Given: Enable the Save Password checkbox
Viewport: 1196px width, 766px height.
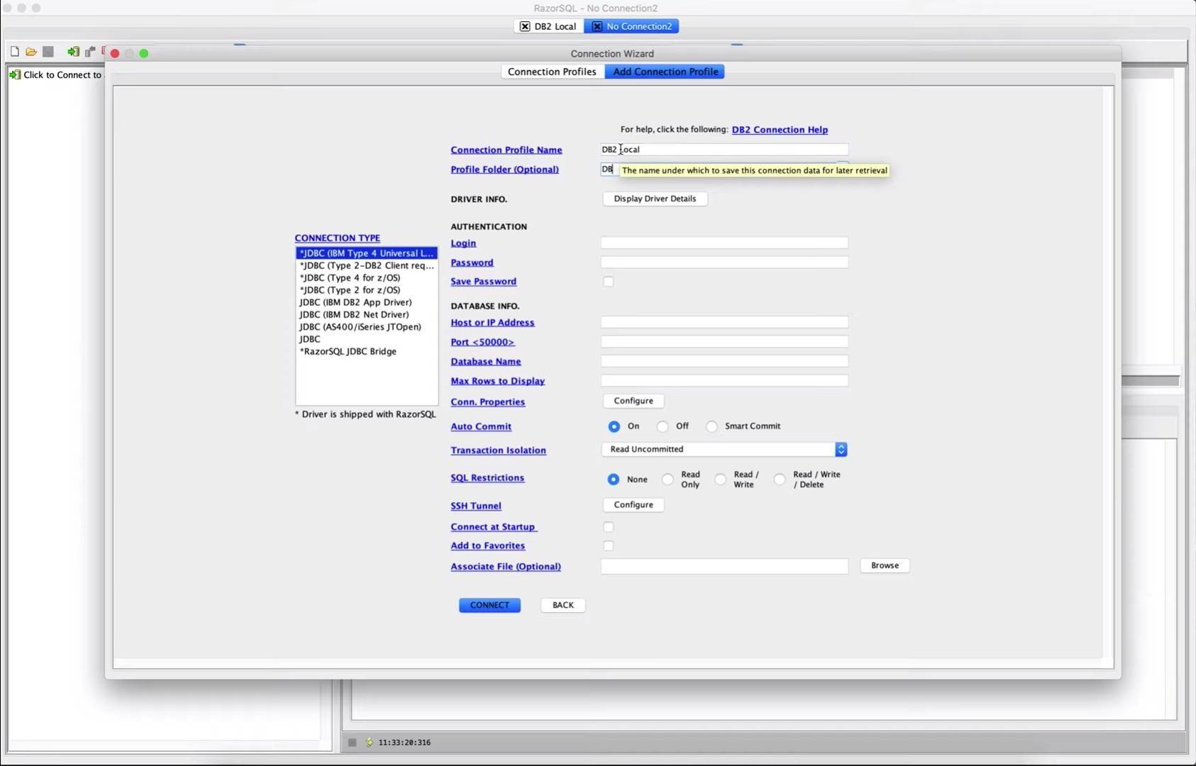Looking at the screenshot, I should pos(609,282).
